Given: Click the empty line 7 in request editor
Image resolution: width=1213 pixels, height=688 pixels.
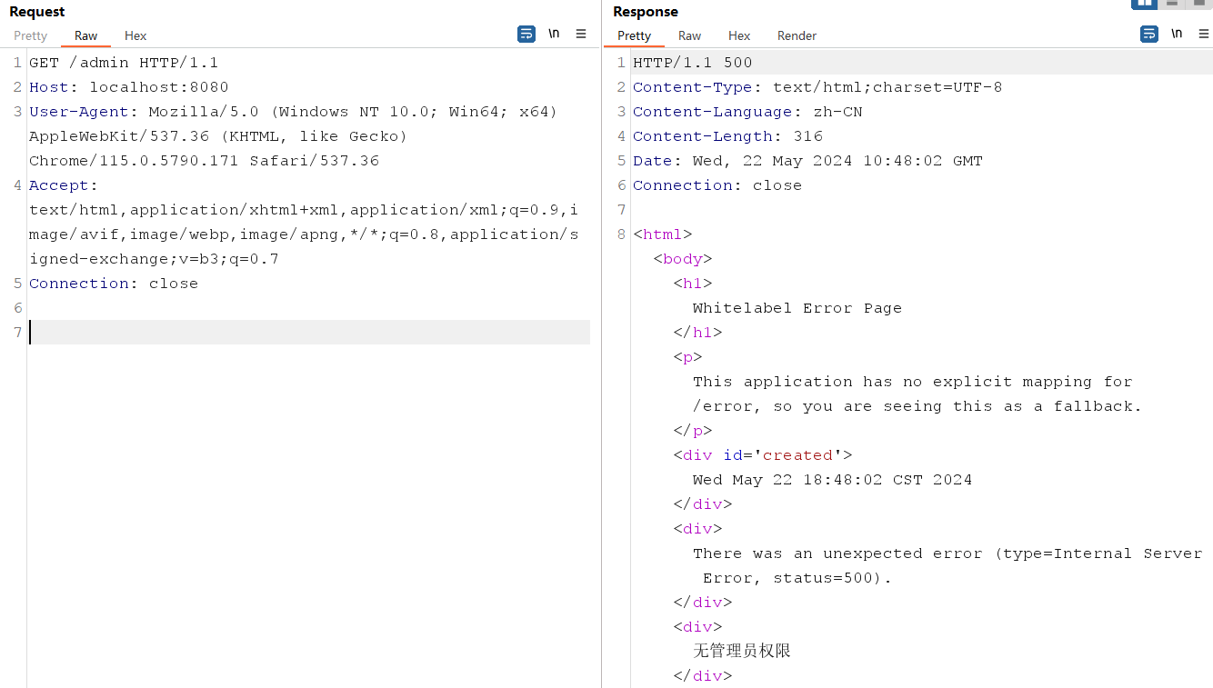Looking at the screenshot, I should (309, 333).
